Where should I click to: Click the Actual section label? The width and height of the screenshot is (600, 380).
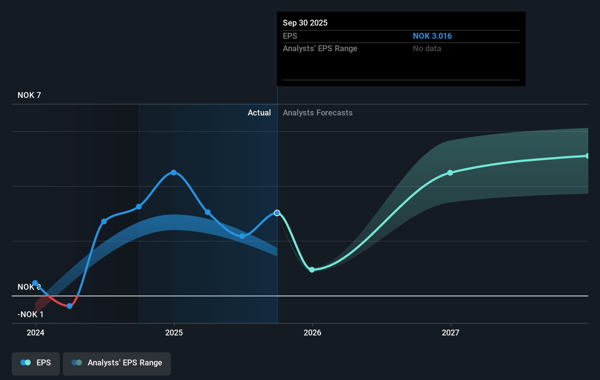(259, 113)
